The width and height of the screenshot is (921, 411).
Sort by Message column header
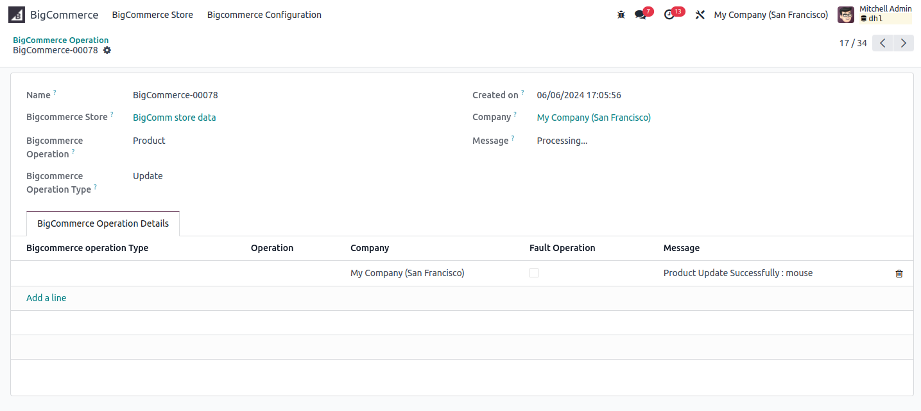(682, 248)
